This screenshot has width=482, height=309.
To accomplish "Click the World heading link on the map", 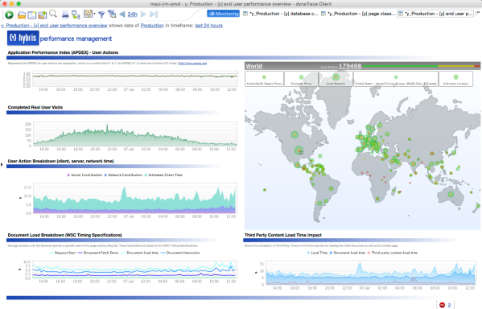I will click(253, 66).
